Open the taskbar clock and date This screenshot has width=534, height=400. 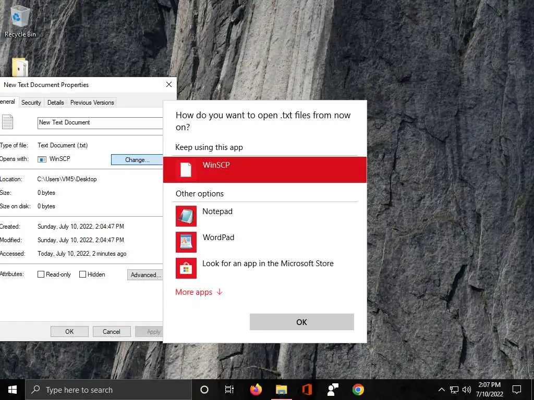pos(489,390)
